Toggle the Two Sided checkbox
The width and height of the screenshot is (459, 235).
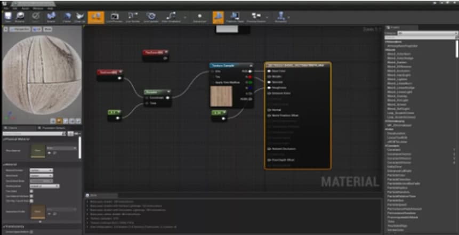point(31,191)
